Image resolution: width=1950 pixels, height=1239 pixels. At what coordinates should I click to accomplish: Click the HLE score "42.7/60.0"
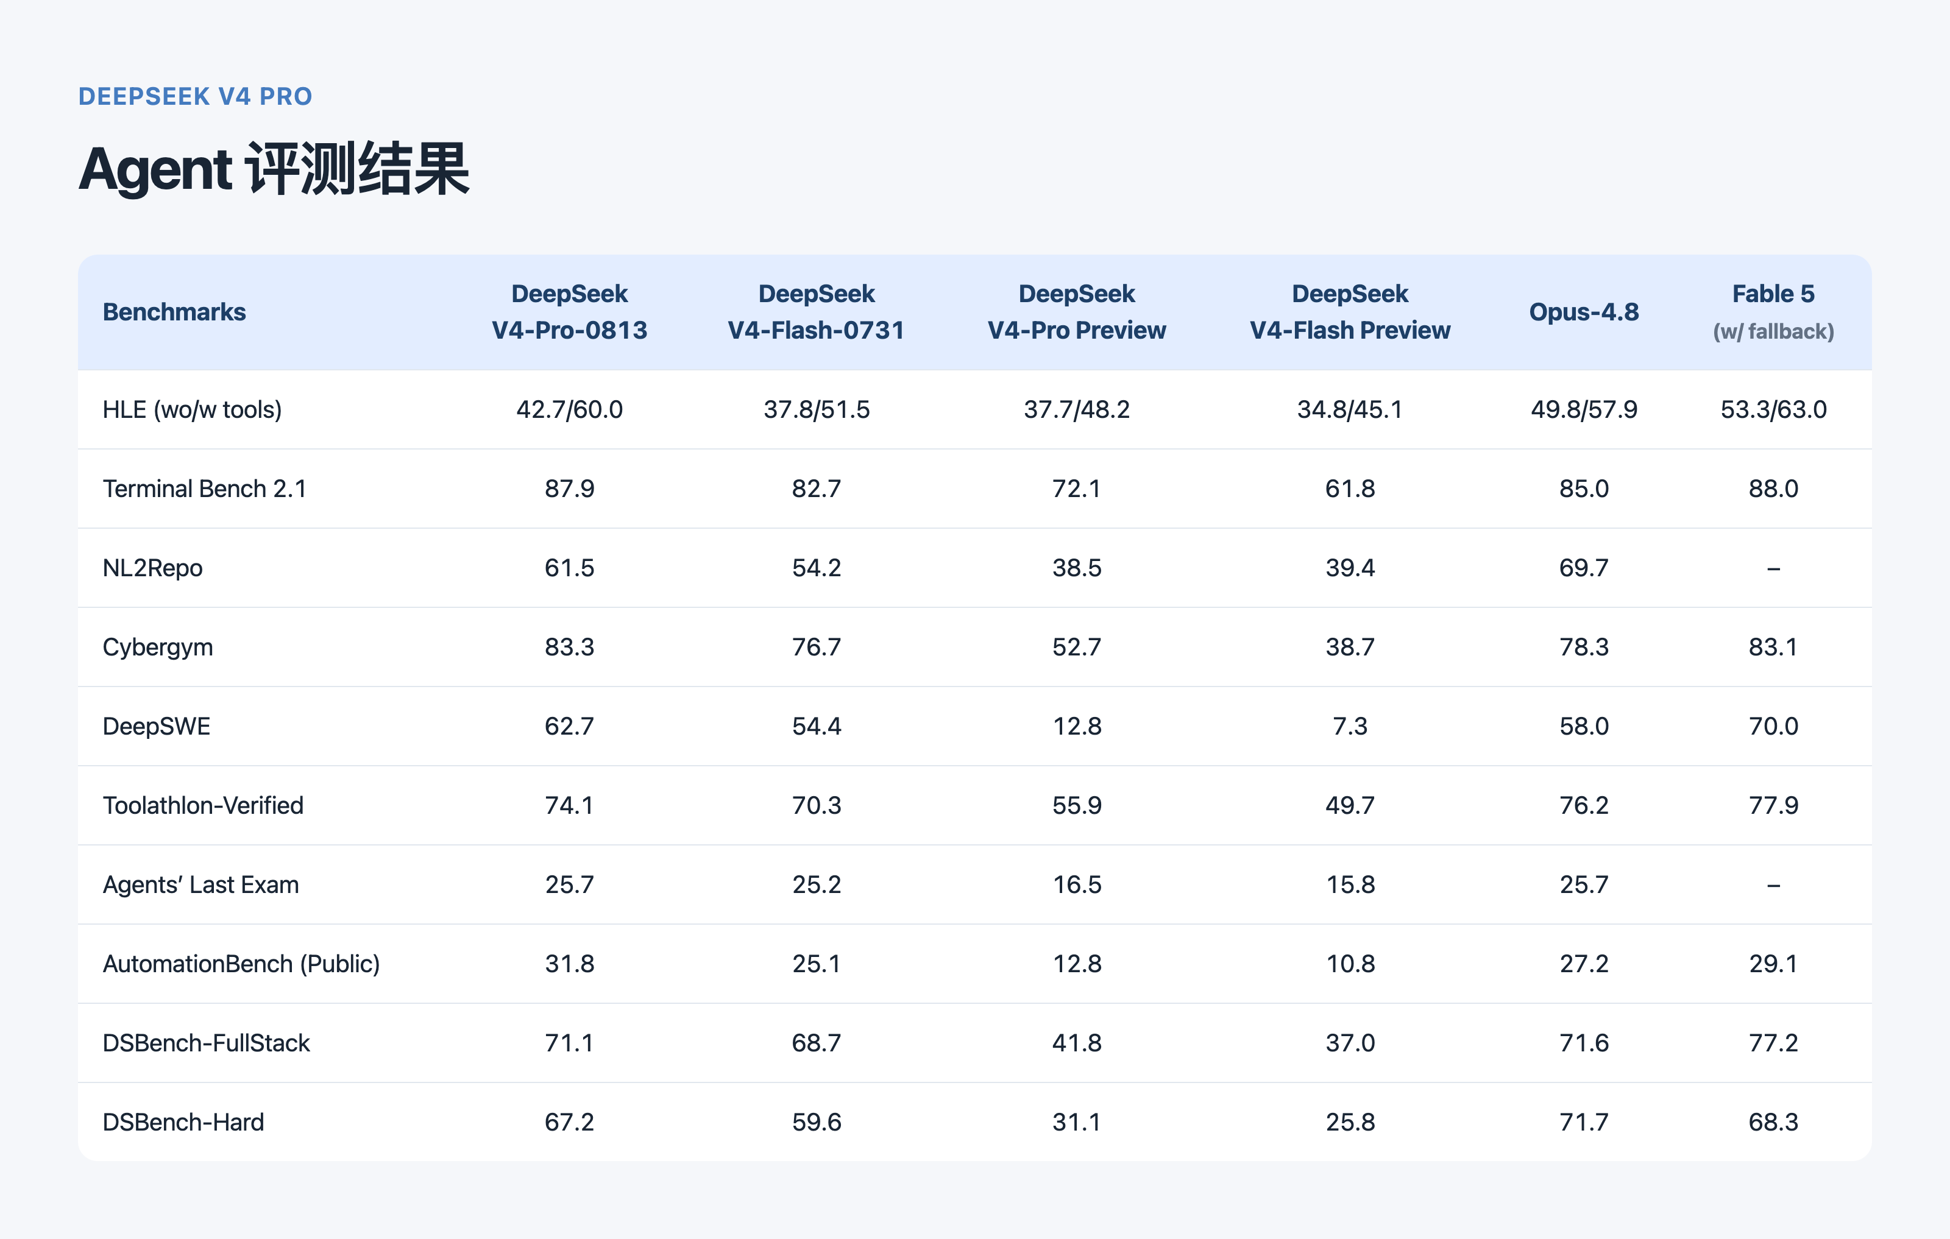pos(569,409)
